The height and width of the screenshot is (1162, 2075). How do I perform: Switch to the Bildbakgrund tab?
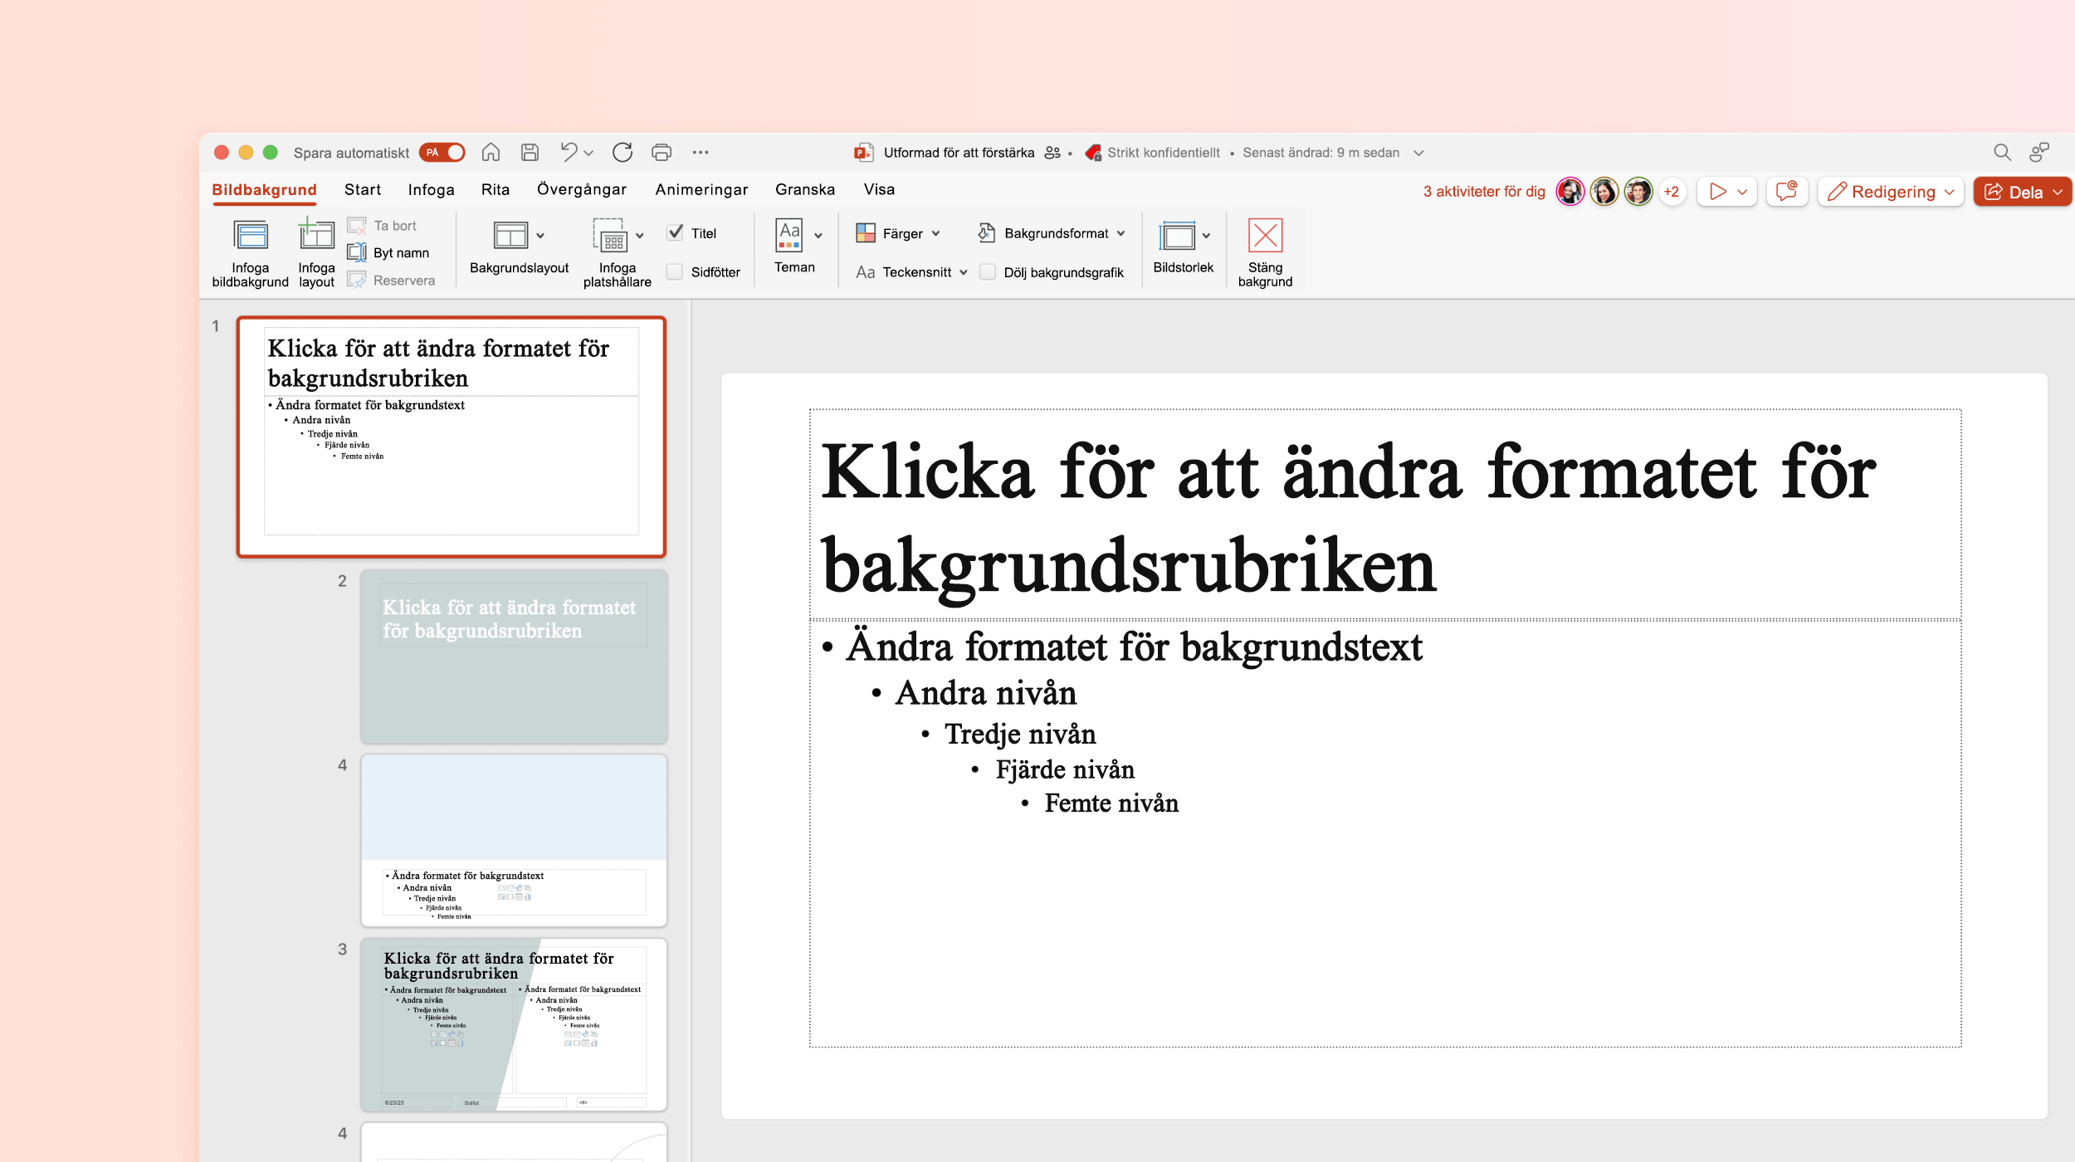tap(264, 189)
